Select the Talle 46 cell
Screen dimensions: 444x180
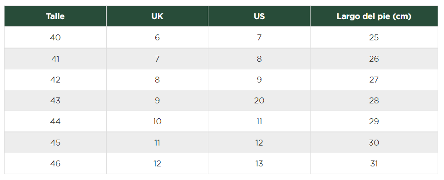pyautogui.click(x=55, y=164)
